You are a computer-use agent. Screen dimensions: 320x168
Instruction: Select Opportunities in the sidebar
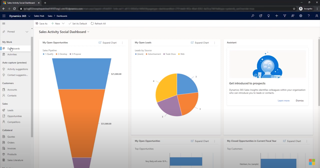pos(14,116)
